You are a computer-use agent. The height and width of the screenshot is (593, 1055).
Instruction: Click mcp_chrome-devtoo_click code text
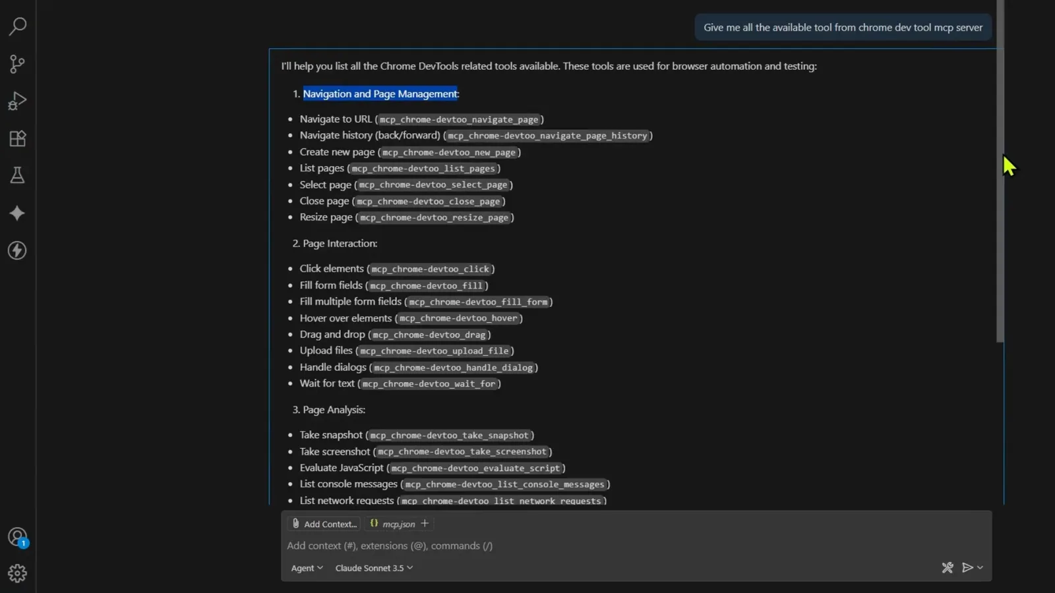(431, 269)
